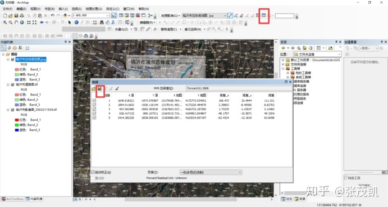Open the georeferencing layer selection dropdown
This screenshot has width=388, height=207.
[225, 16]
